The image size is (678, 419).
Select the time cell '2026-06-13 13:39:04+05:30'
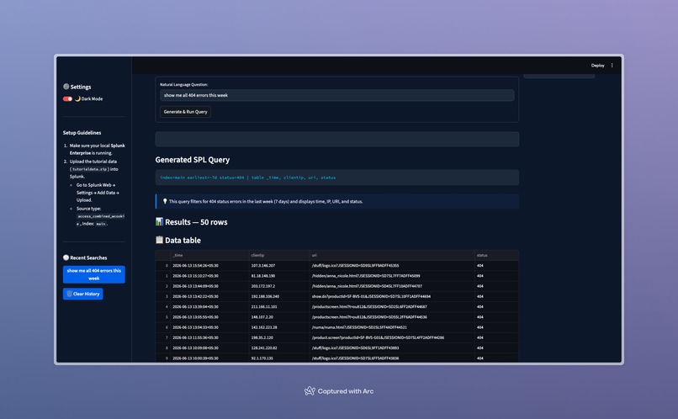coord(209,306)
